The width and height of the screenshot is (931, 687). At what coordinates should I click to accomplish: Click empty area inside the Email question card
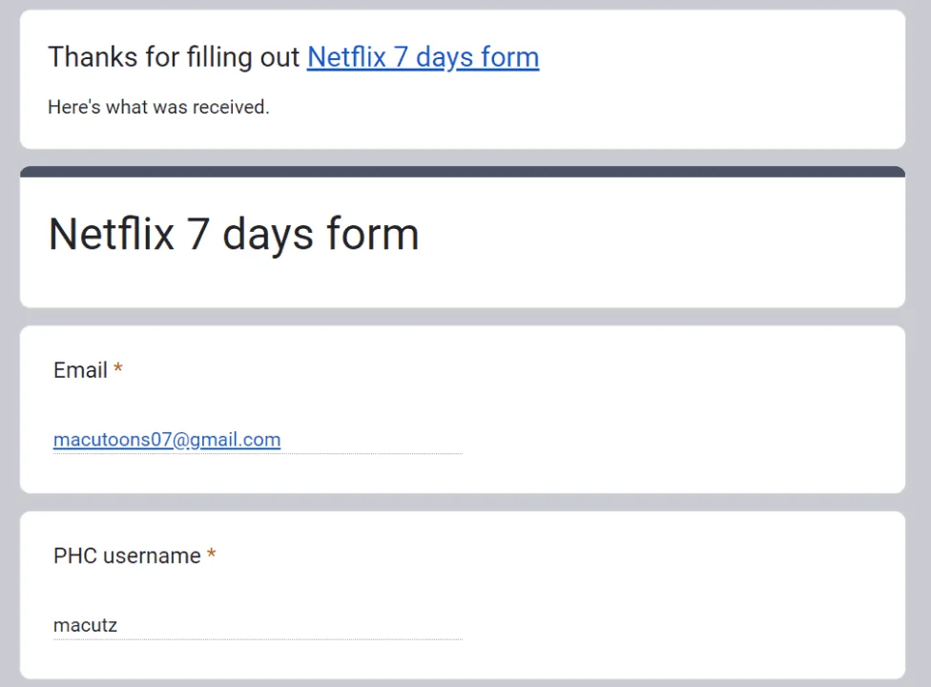683,409
